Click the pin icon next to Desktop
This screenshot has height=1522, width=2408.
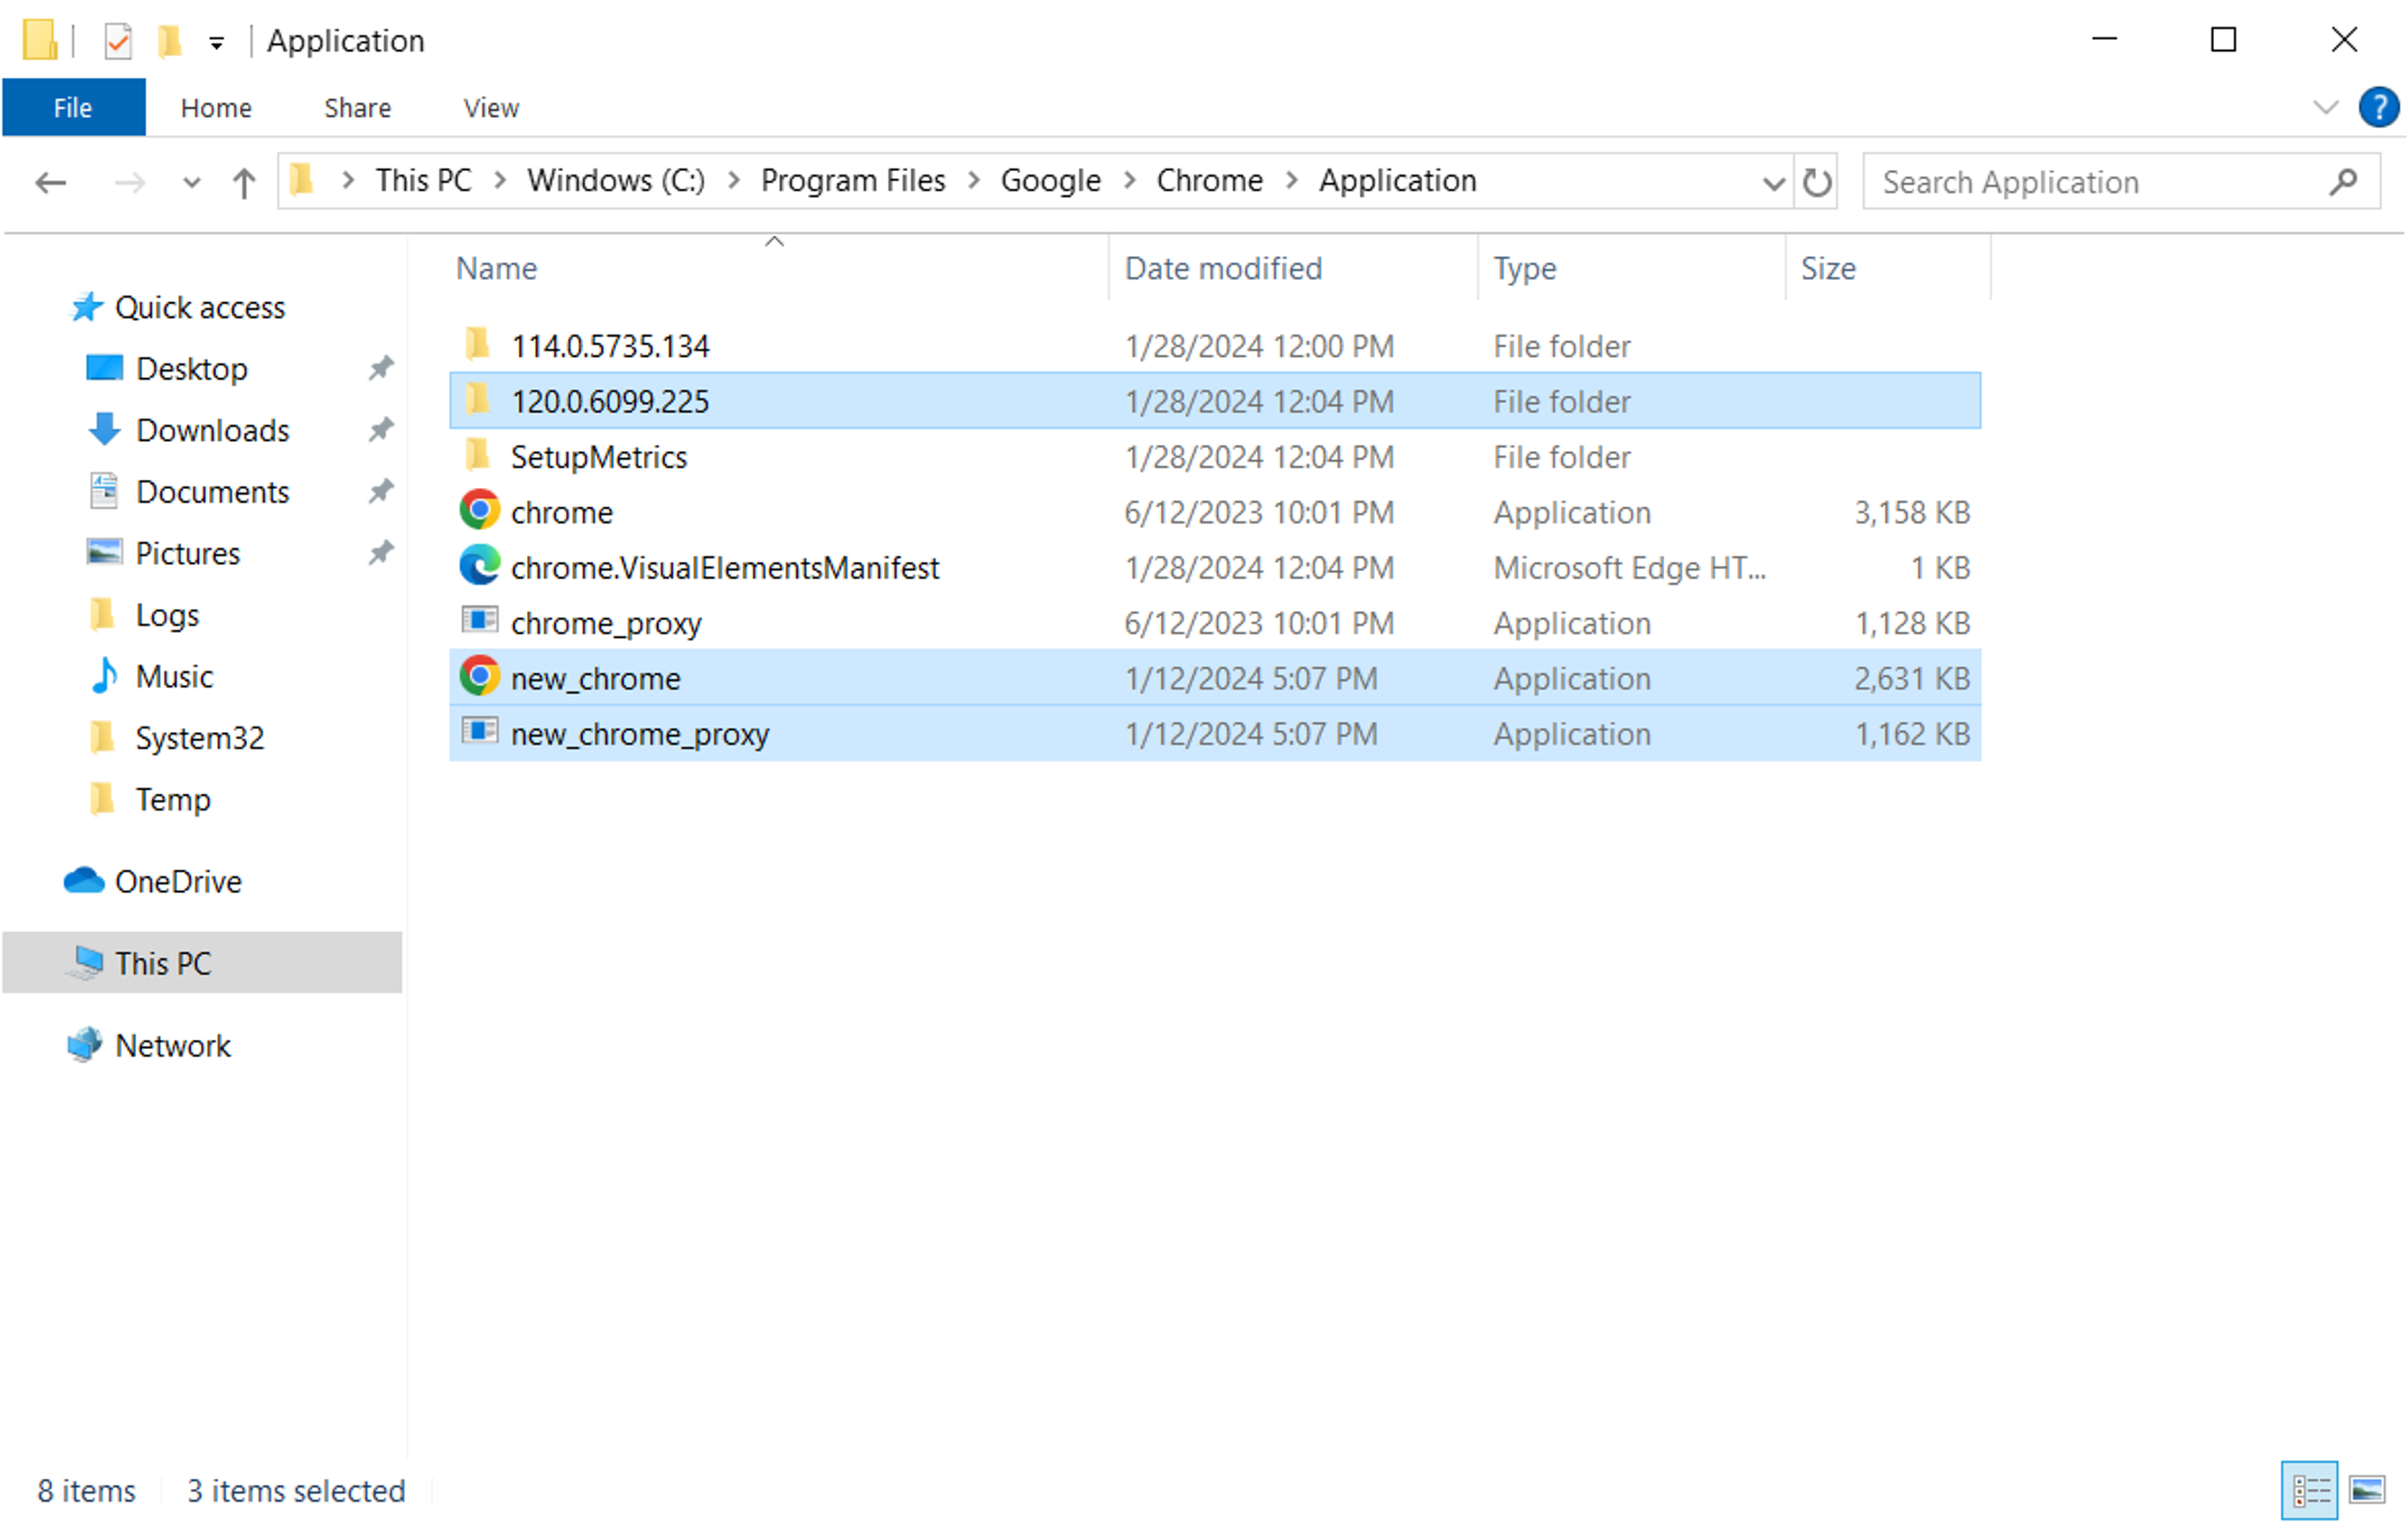[x=380, y=368]
